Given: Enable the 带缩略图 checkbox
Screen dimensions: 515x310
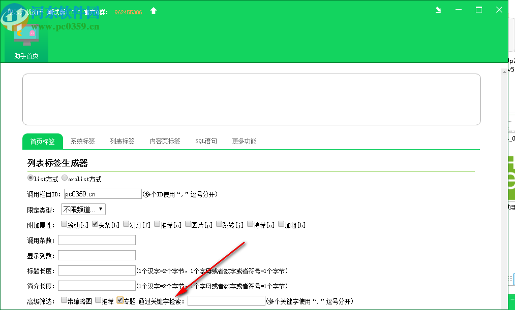Looking at the screenshot, I should point(64,300).
